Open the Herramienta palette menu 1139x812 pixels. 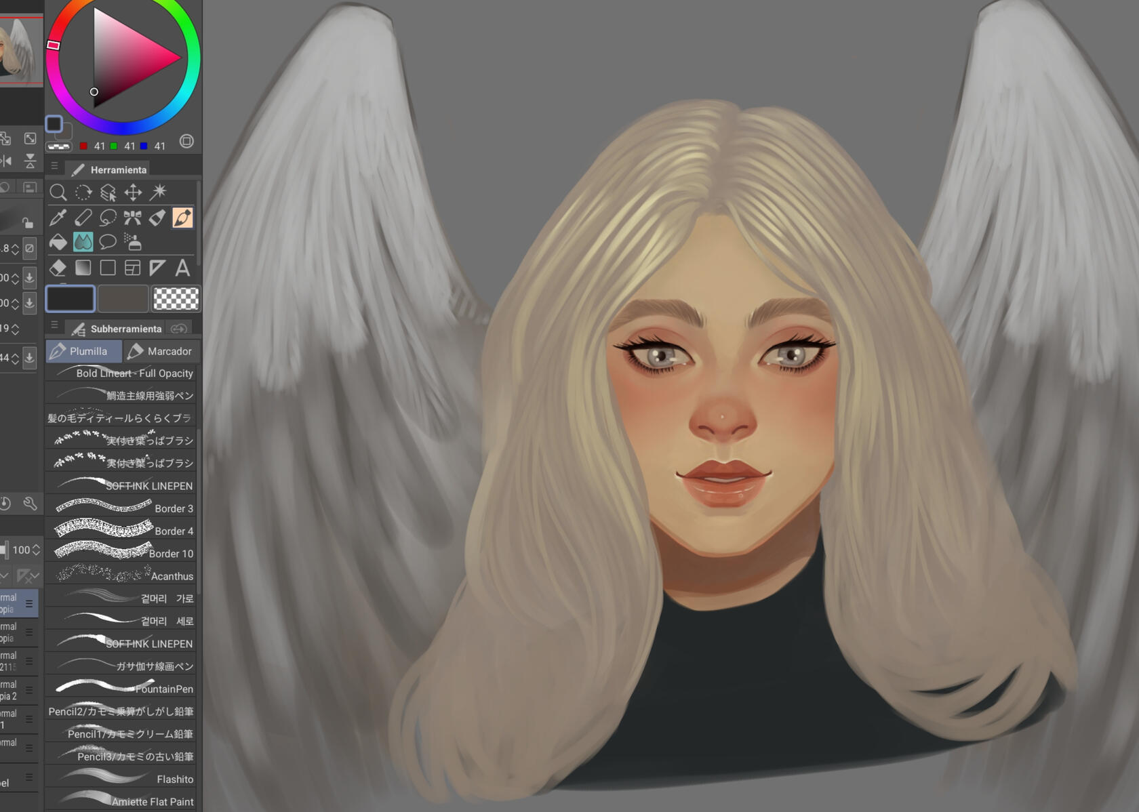pos(54,166)
